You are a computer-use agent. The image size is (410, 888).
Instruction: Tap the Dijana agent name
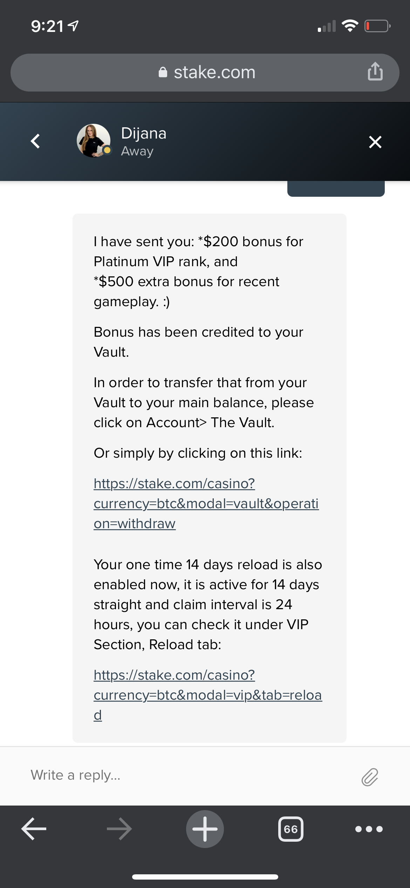(144, 134)
